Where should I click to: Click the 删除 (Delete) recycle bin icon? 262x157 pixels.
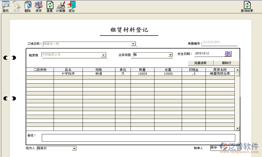28,6
